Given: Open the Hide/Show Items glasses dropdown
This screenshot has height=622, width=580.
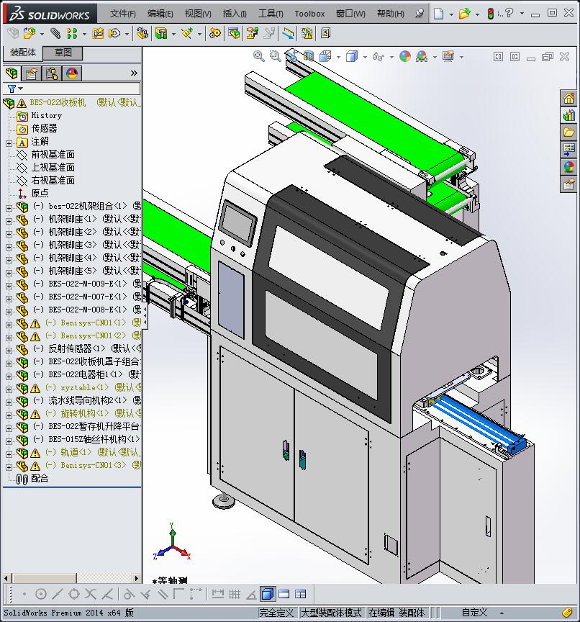Looking at the screenshot, I should (x=391, y=57).
